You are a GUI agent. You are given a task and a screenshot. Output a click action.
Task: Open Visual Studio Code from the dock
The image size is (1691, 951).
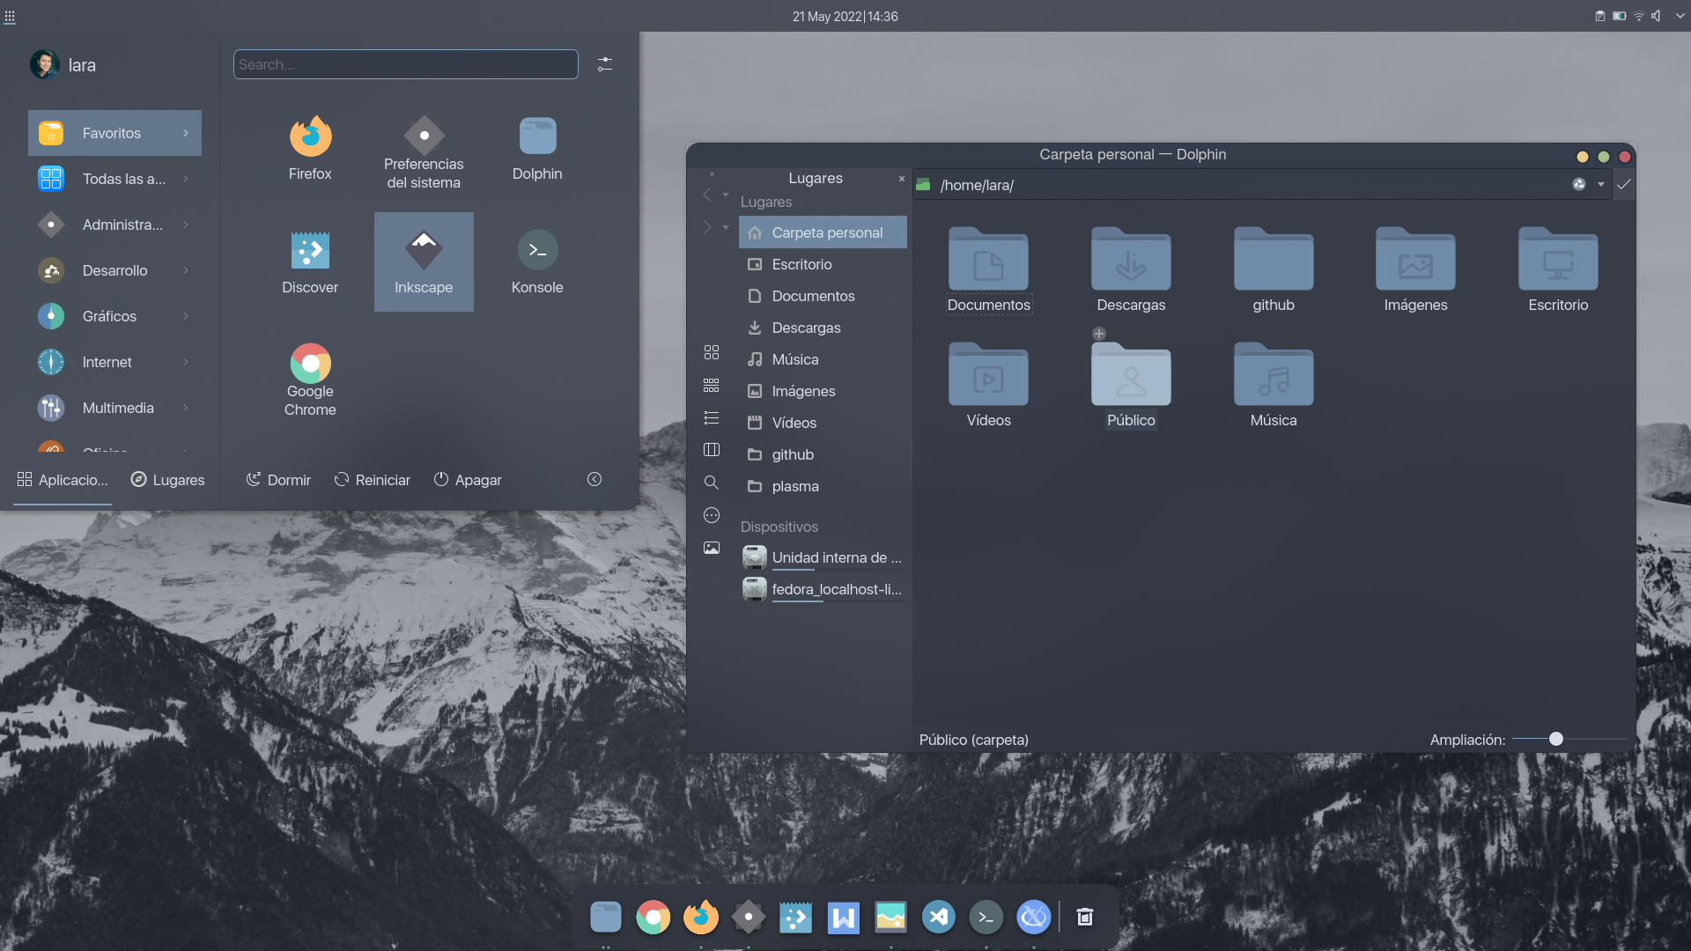pyautogui.click(x=938, y=918)
